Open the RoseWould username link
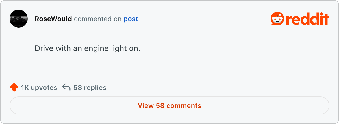This screenshot has height=124, width=339. 53,19
